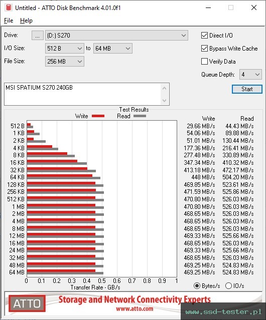Click the 44.43 MB/s read value
Screen dimensions: 266x320
(x=239, y=126)
